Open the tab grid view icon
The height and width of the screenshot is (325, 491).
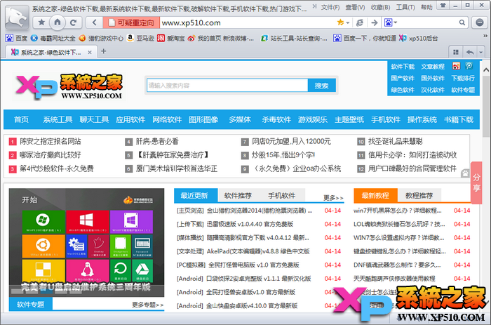456,52
